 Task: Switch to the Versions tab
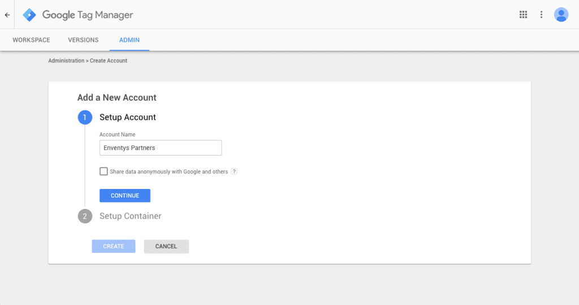83,40
